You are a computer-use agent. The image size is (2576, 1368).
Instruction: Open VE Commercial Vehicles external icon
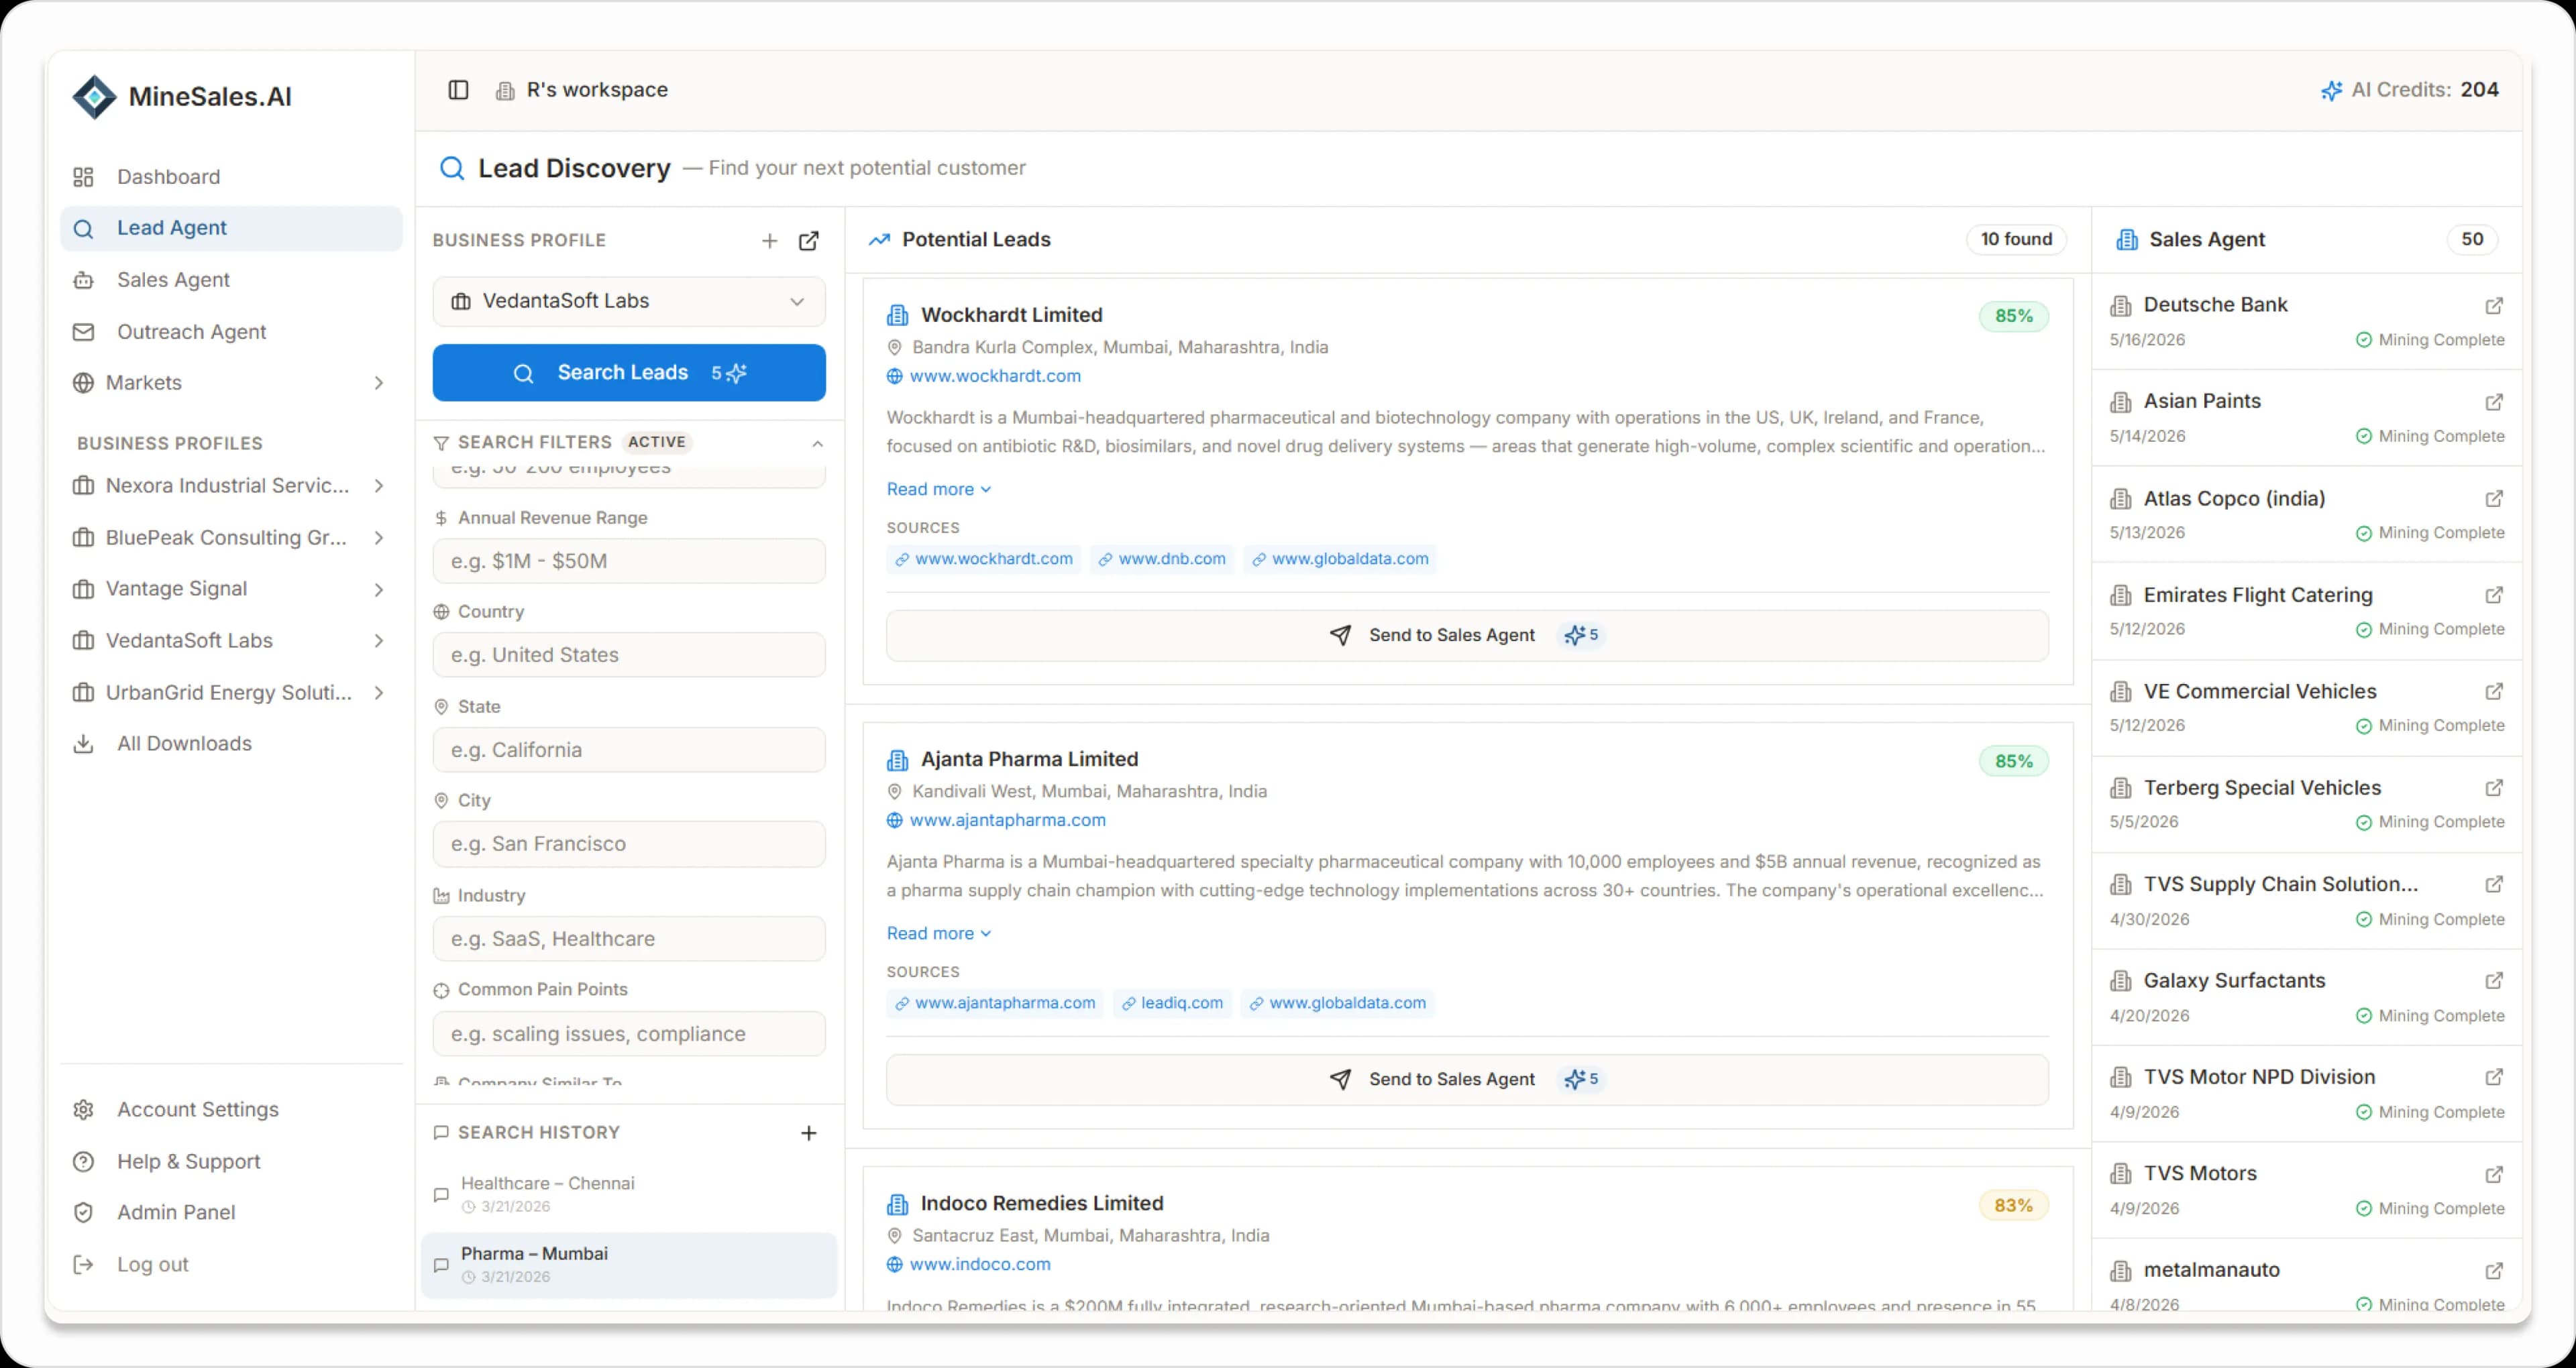tap(2494, 692)
